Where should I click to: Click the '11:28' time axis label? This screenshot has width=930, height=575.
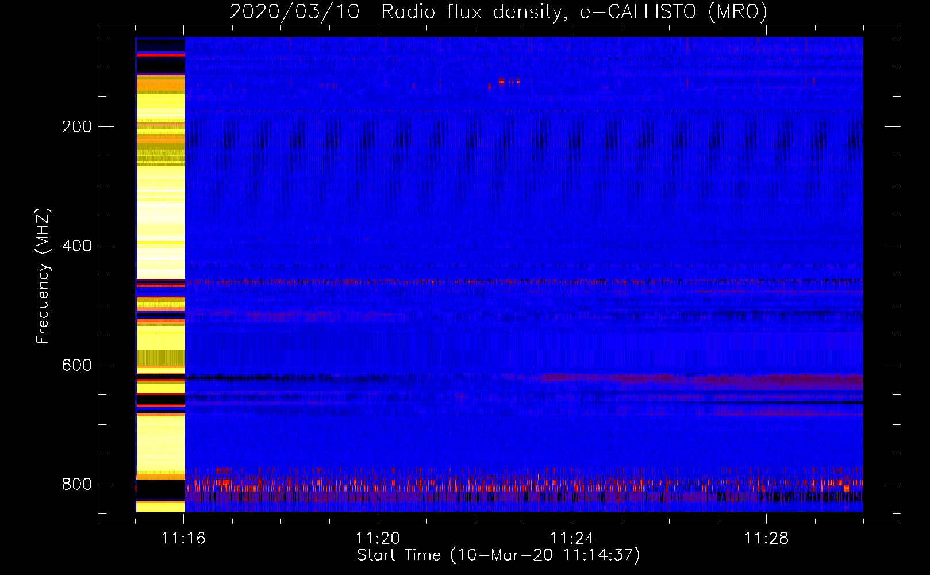(x=766, y=539)
